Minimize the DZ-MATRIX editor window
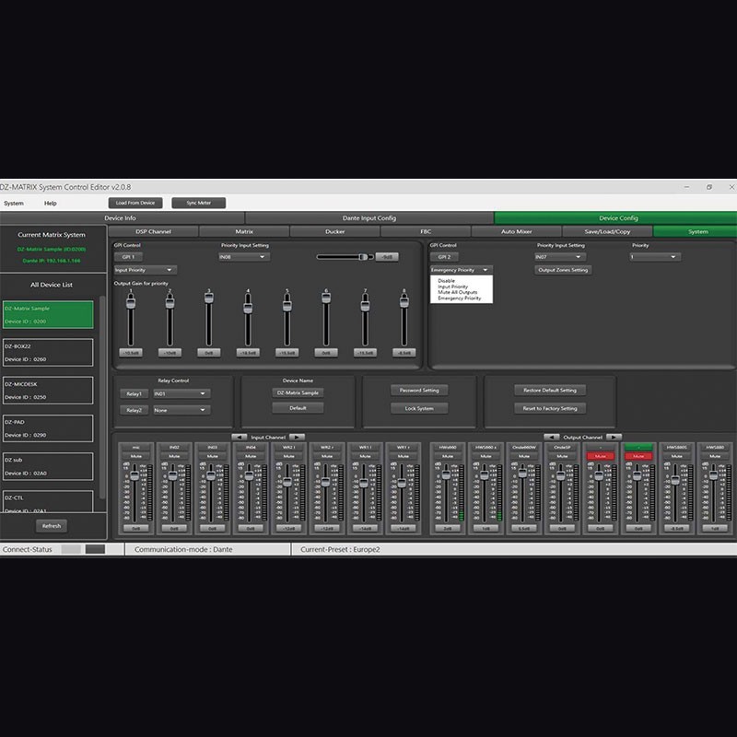This screenshot has height=737, width=737. (x=686, y=187)
